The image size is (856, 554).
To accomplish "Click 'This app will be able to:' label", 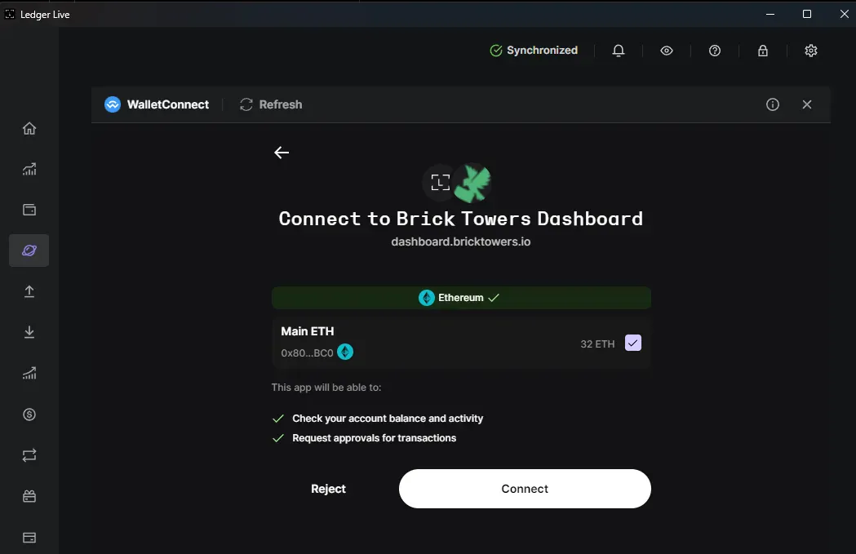I will [x=326, y=387].
